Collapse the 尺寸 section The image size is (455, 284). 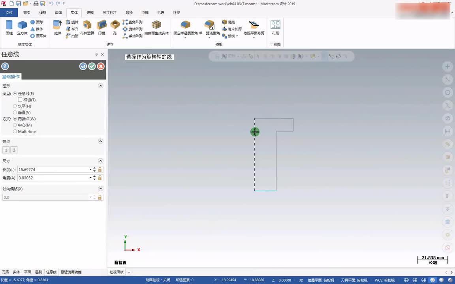coord(100,161)
